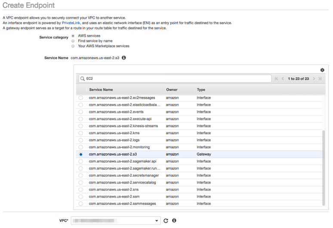This screenshot has width=333, height=228.
Task: Select the sns service radio
Action: (81, 190)
